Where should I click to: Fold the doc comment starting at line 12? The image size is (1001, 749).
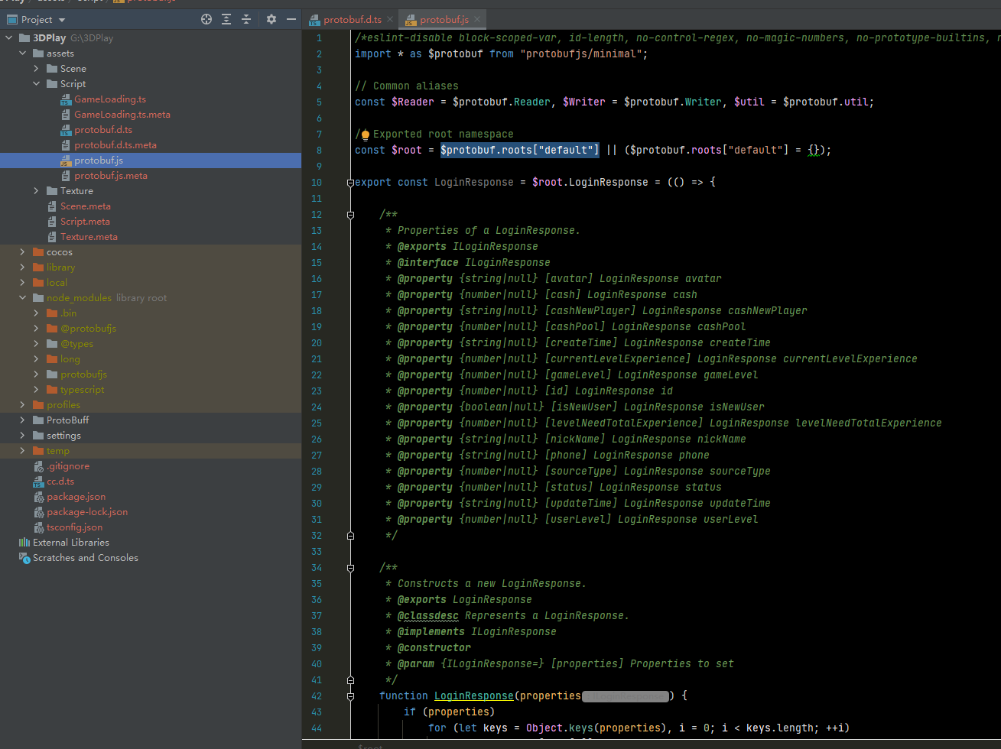(x=350, y=215)
